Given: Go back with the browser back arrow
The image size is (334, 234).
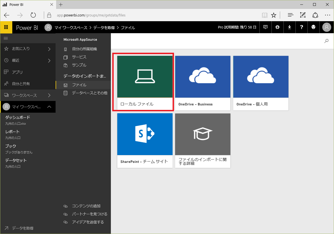Looking at the screenshot, I should point(7,15).
